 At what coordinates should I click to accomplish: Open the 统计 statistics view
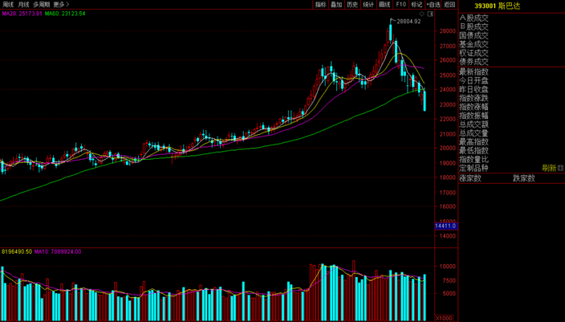(368, 4)
